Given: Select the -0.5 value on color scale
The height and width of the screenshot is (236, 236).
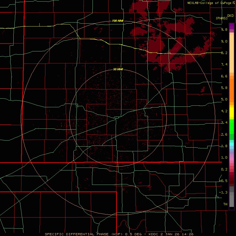Looking at the screenshot, I should pos(223,181).
